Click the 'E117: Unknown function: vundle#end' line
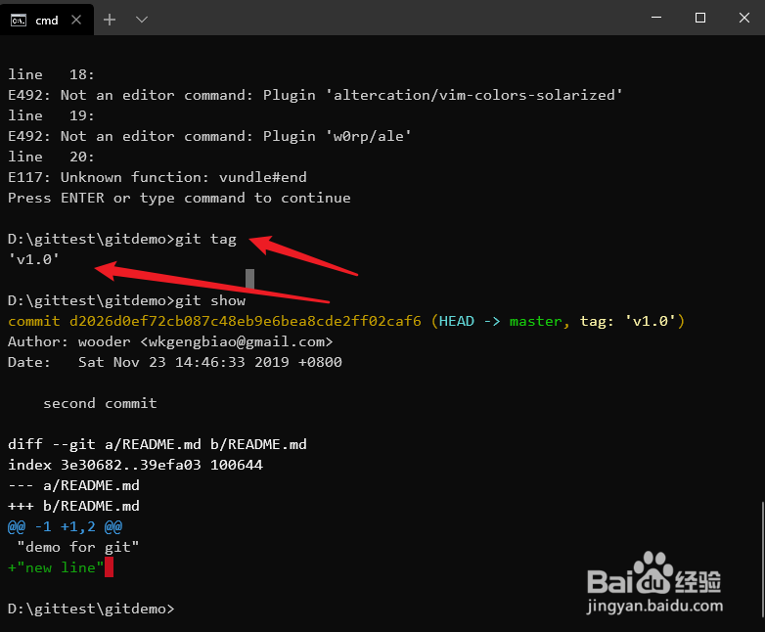 (157, 177)
